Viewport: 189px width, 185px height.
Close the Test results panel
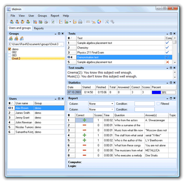174,68
